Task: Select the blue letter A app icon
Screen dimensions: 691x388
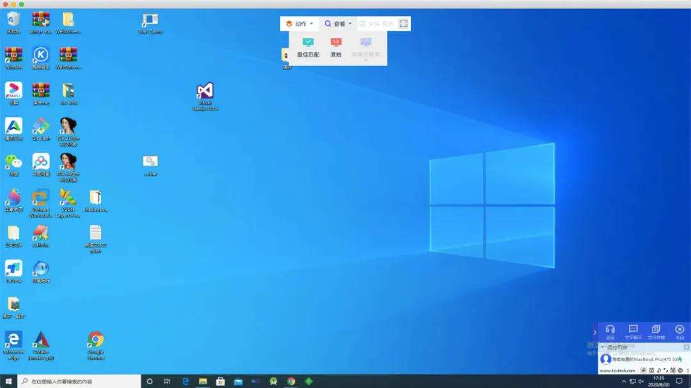Action: [13, 130]
